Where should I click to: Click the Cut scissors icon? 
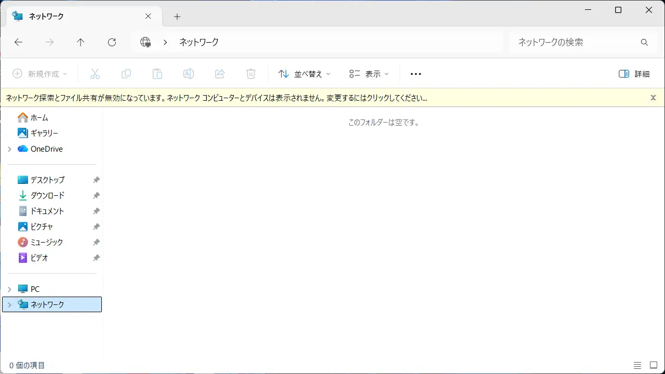click(95, 74)
